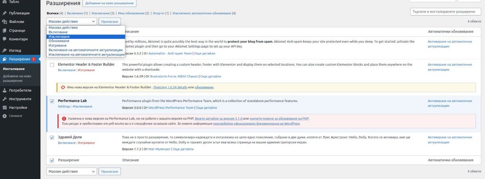This screenshot has width=485, height=179.
Task: Filter by Изключено автоматично обновяване
Action: pos(202,13)
